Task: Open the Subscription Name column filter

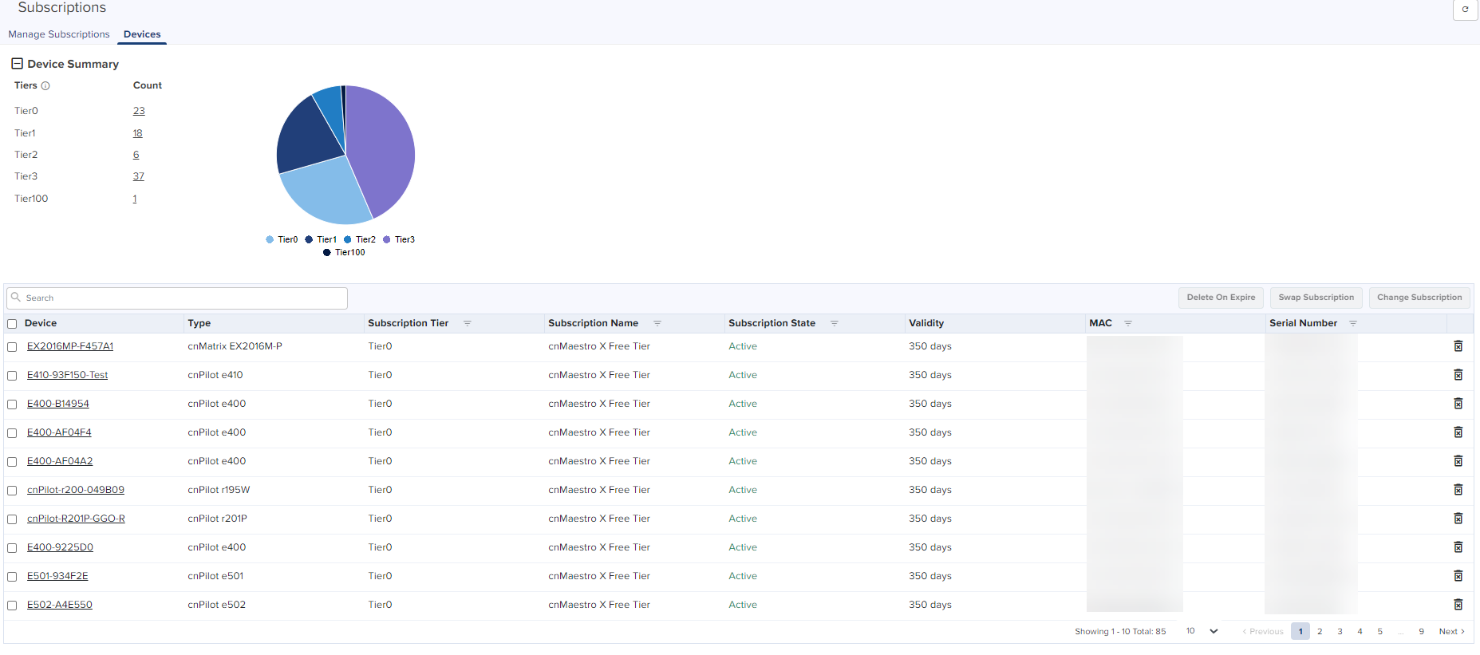Action: point(657,324)
